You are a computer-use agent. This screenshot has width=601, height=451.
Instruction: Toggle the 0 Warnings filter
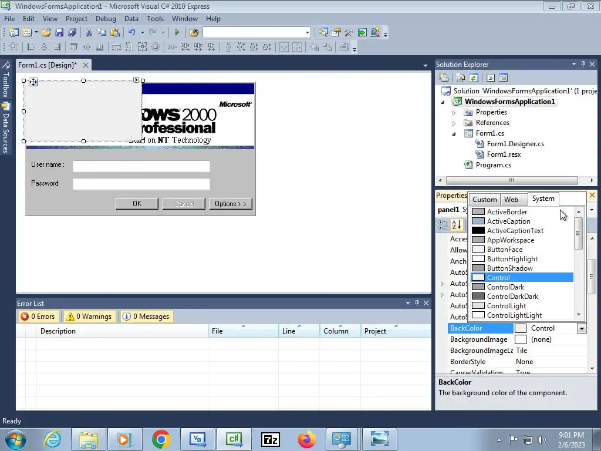click(89, 317)
